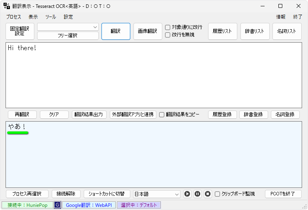
Task: Open the 履歴リスト
Action: point(223,32)
